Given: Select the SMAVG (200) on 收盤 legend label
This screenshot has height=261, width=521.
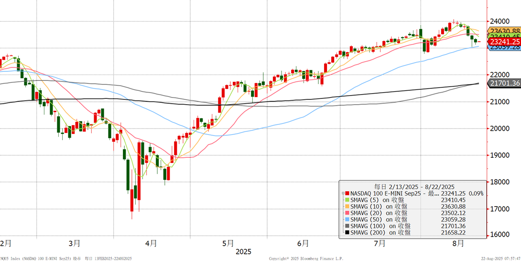Looking at the screenshot, I should tap(380, 232).
